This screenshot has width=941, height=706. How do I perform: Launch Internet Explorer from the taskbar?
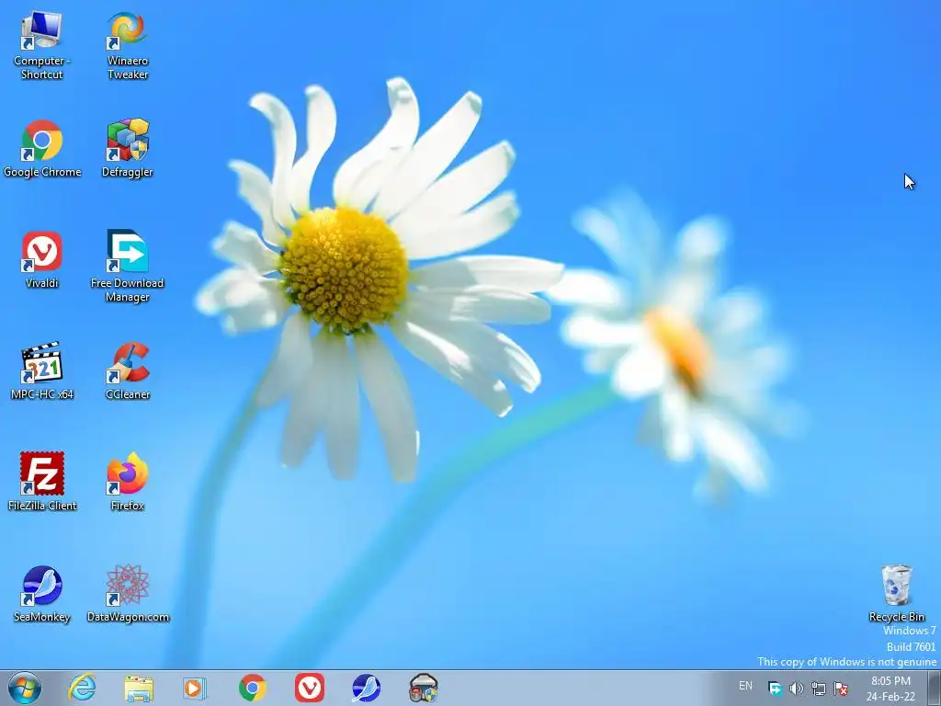click(82, 688)
